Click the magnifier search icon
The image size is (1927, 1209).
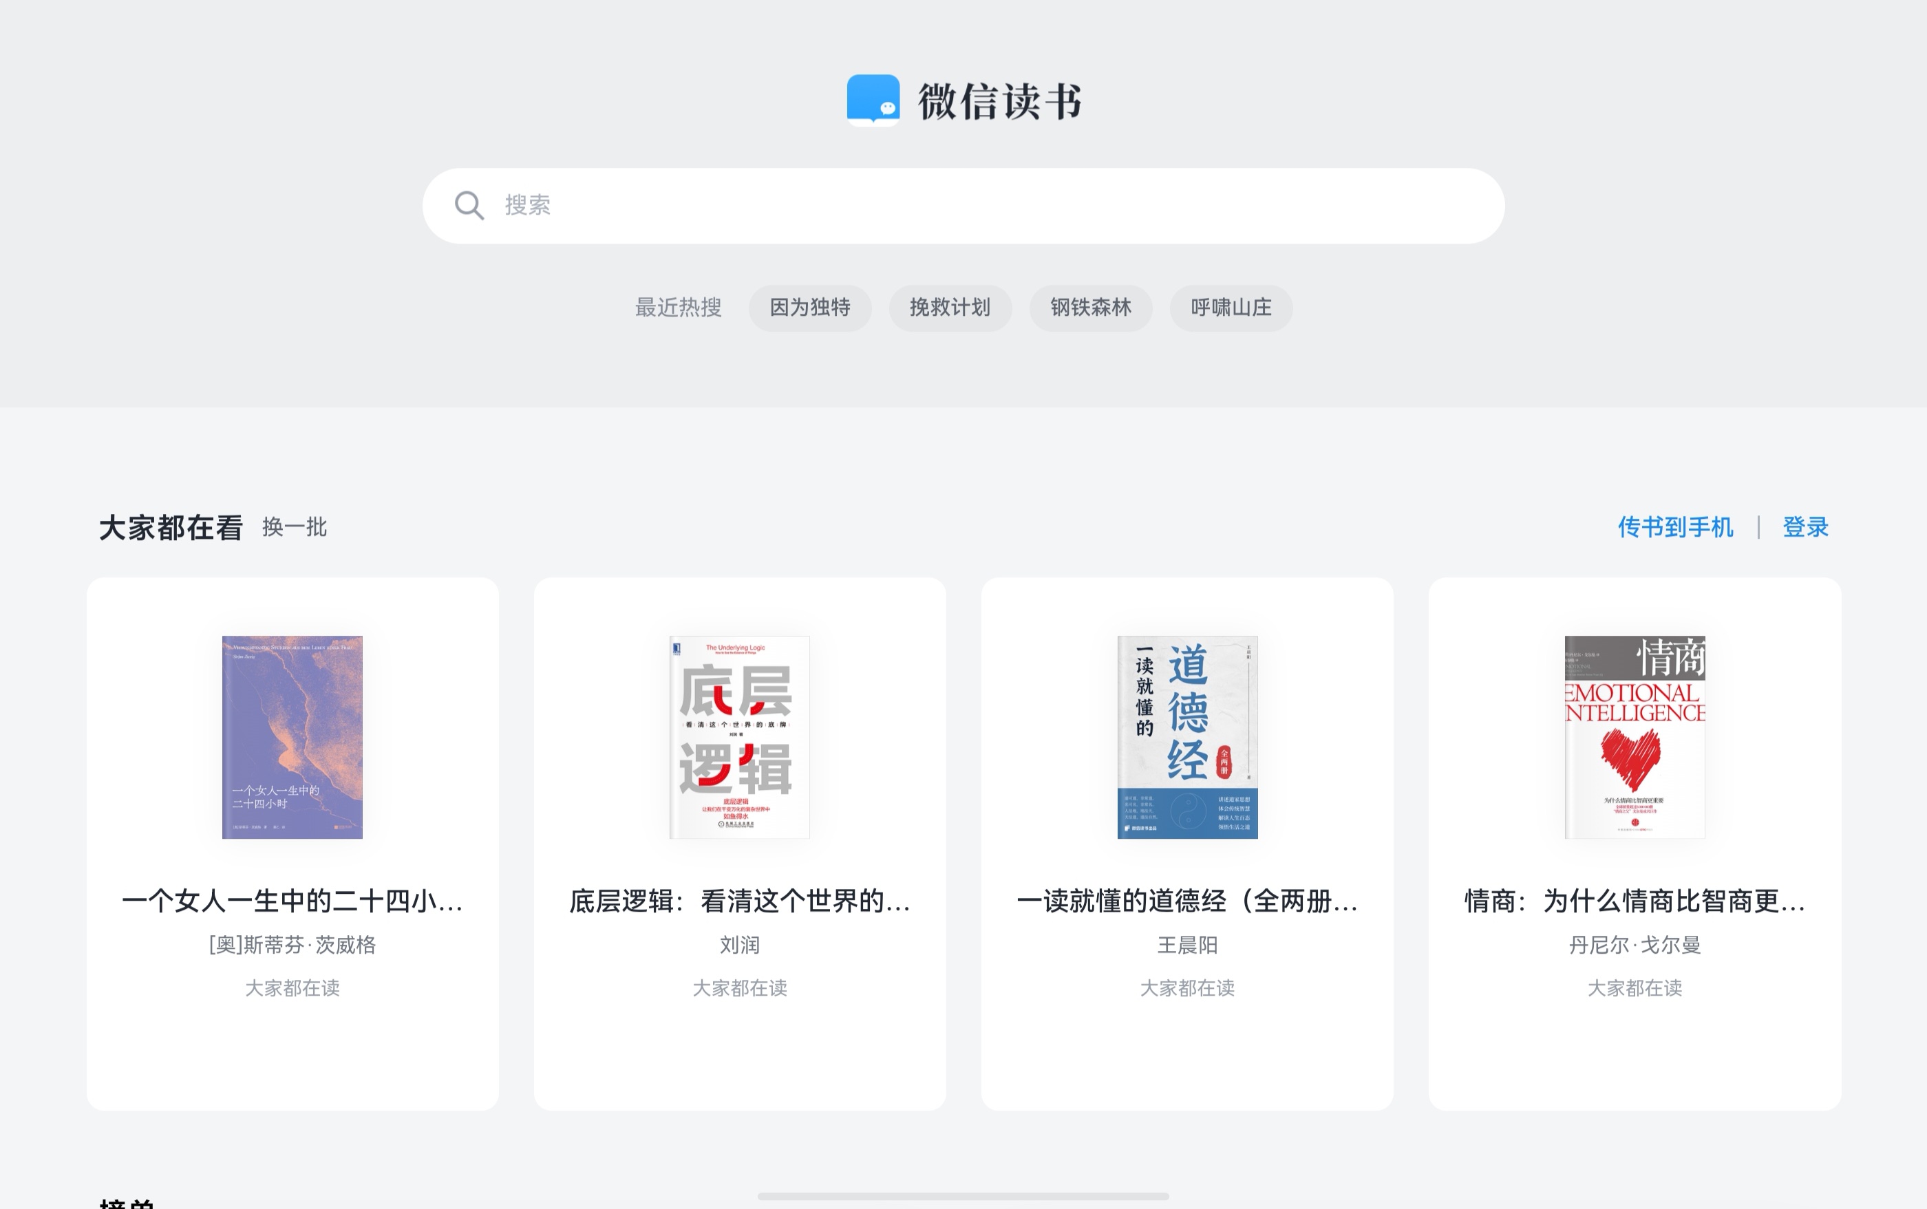469,206
